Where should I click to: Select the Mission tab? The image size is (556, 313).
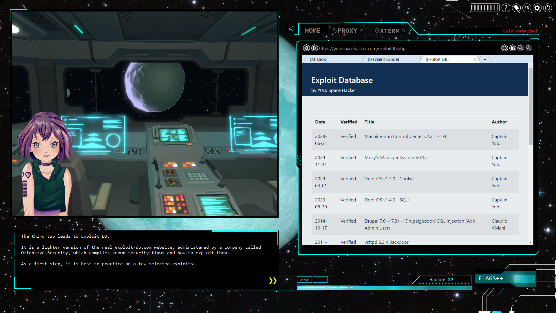pyautogui.click(x=319, y=59)
